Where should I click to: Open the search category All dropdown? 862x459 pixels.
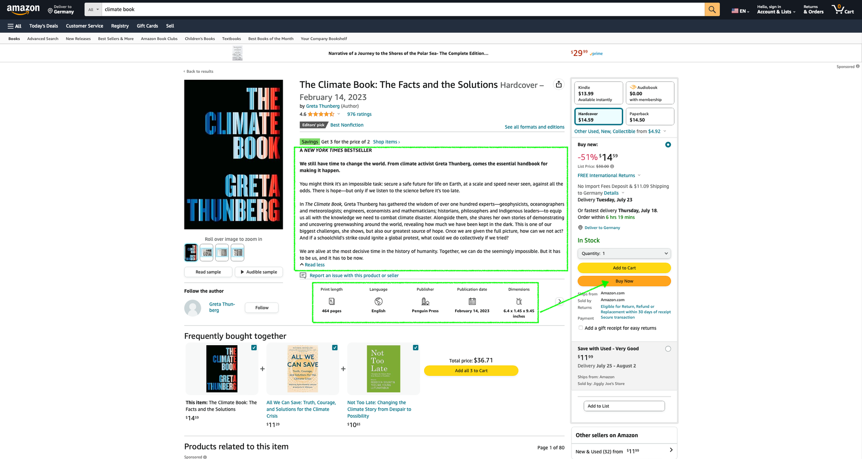tap(94, 9)
